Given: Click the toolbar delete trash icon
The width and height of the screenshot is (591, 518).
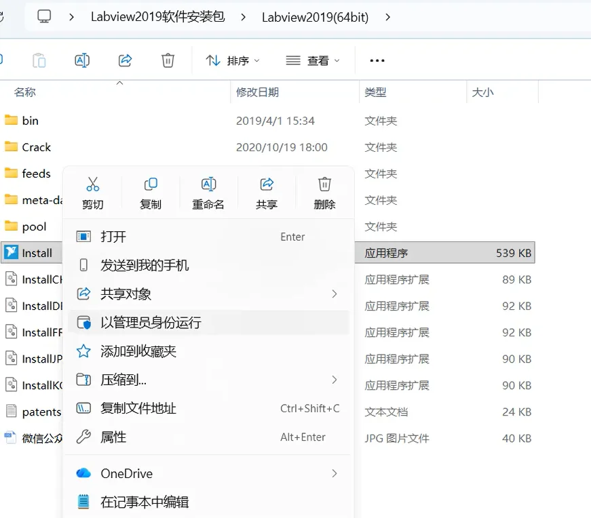Looking at the screenshot, I should 168,60.
